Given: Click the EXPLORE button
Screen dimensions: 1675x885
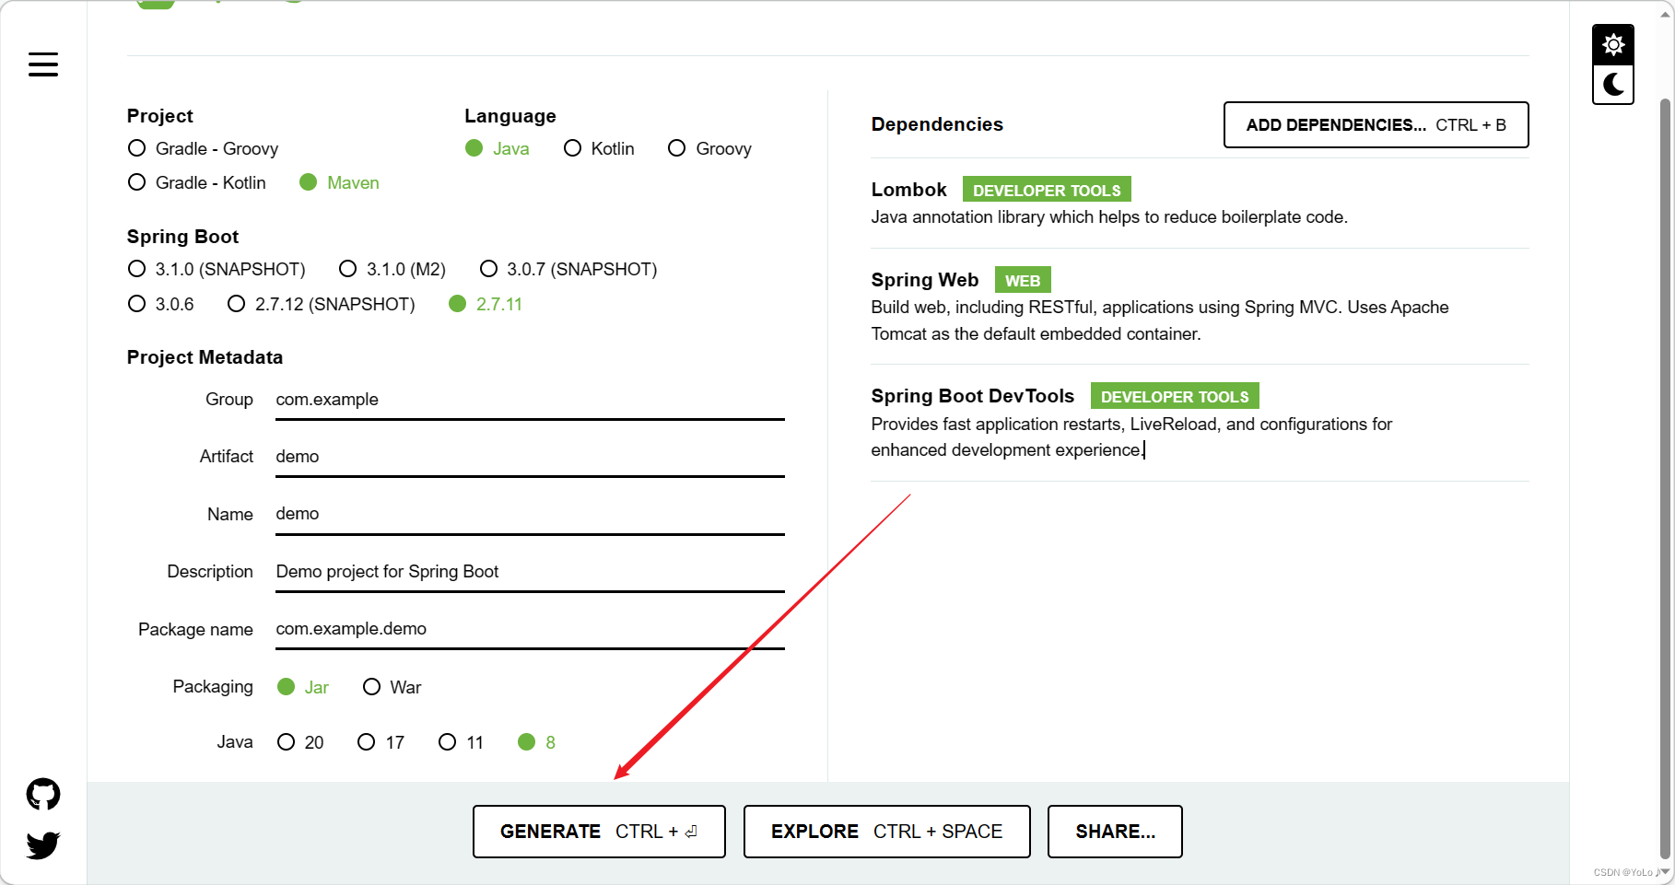Looking at the screenshot, I should pos(886,832).
